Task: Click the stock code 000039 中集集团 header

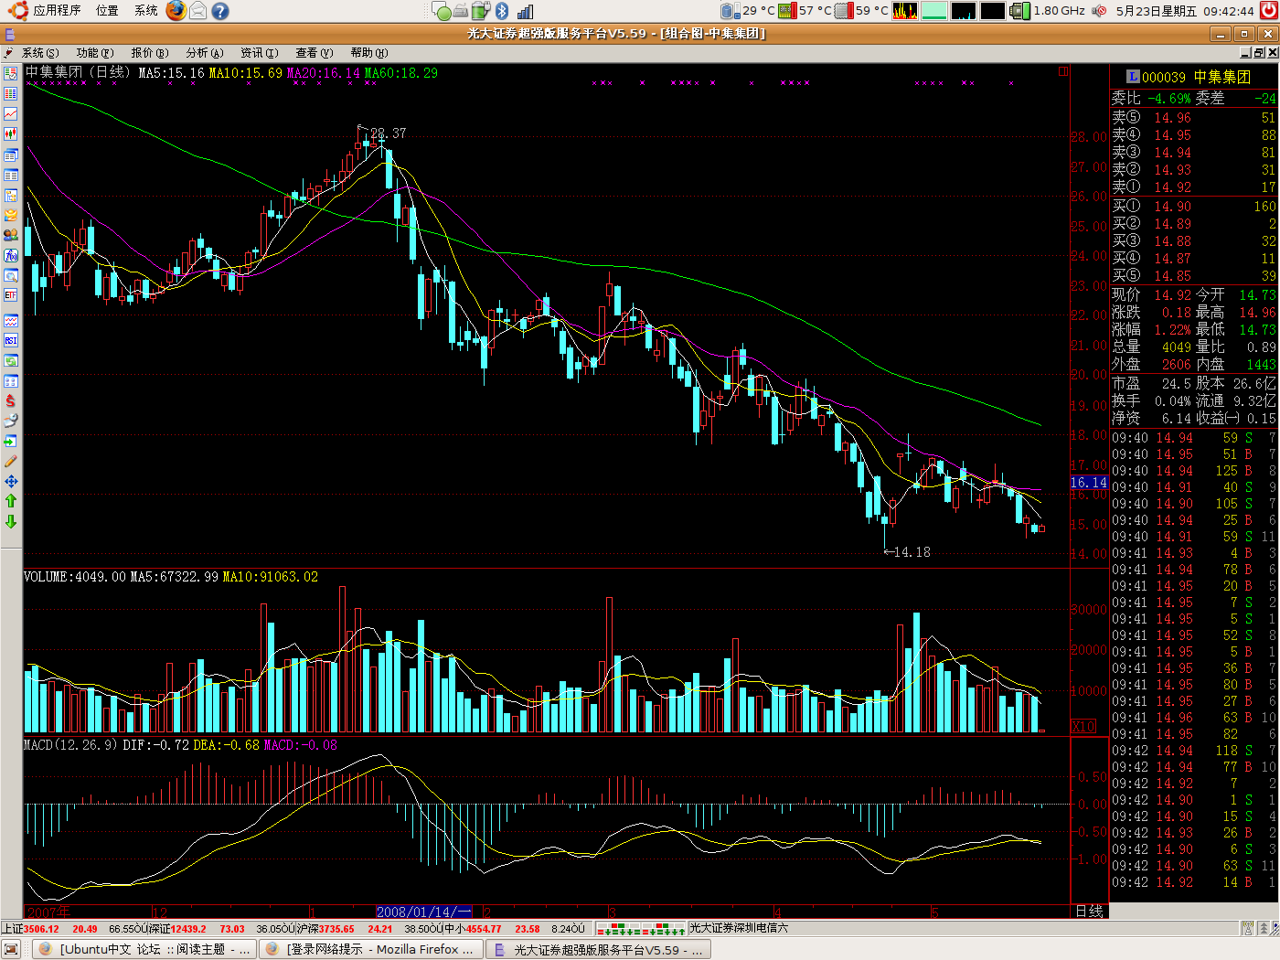Action: tap(1189, 77)
